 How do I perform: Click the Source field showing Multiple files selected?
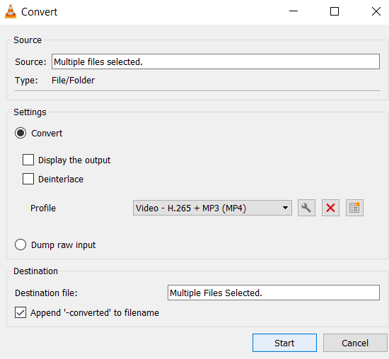click(x=216, y=61)
